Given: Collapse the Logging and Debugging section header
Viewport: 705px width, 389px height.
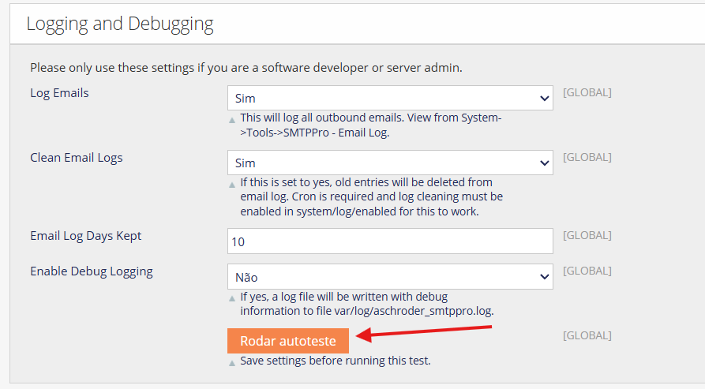Looking at the screenshot, I should coord(120,24).
